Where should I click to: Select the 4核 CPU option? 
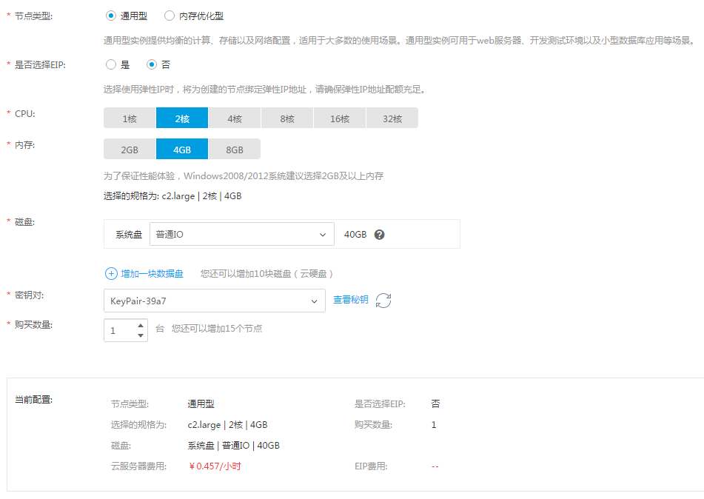coord(235,118)
